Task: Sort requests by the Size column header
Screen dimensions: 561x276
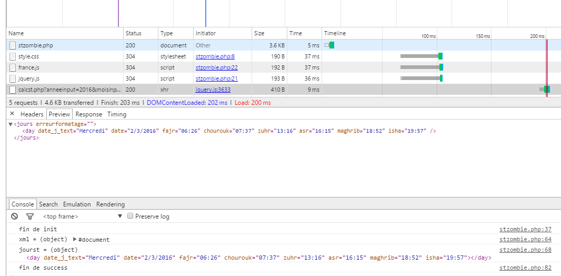Action: (269, 33)
